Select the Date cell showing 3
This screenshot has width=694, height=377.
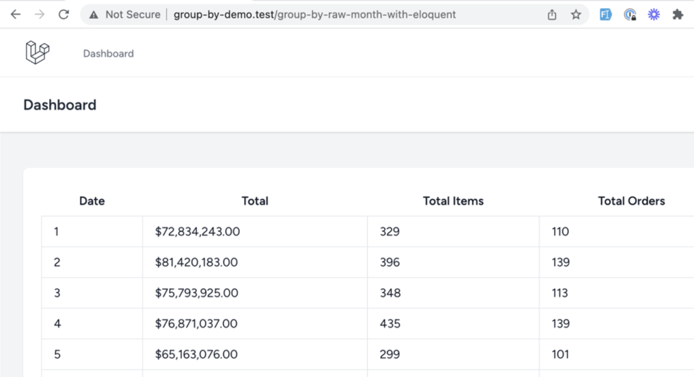click(x=92, y=293)
